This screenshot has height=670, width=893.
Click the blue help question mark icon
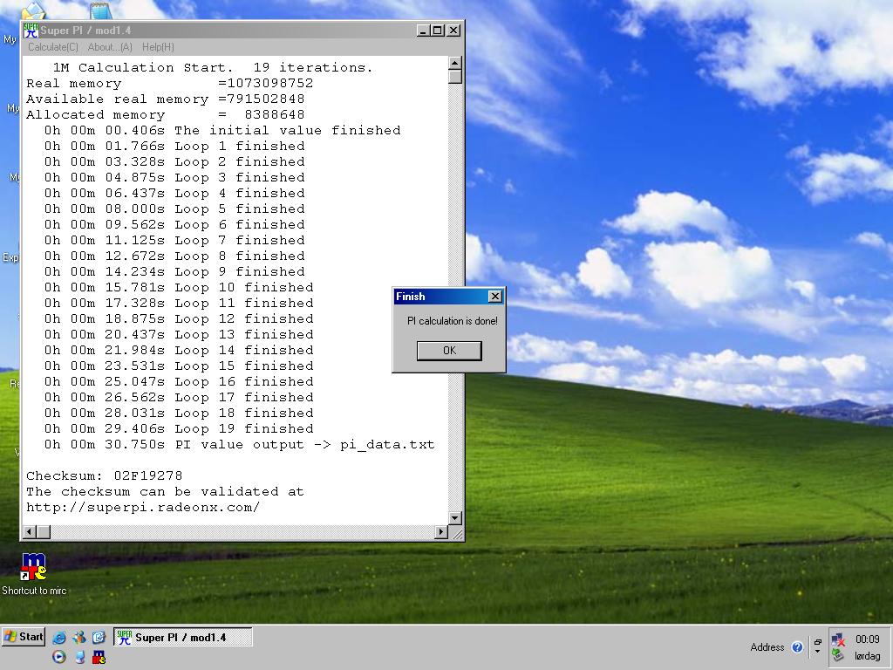pos(797,646)
